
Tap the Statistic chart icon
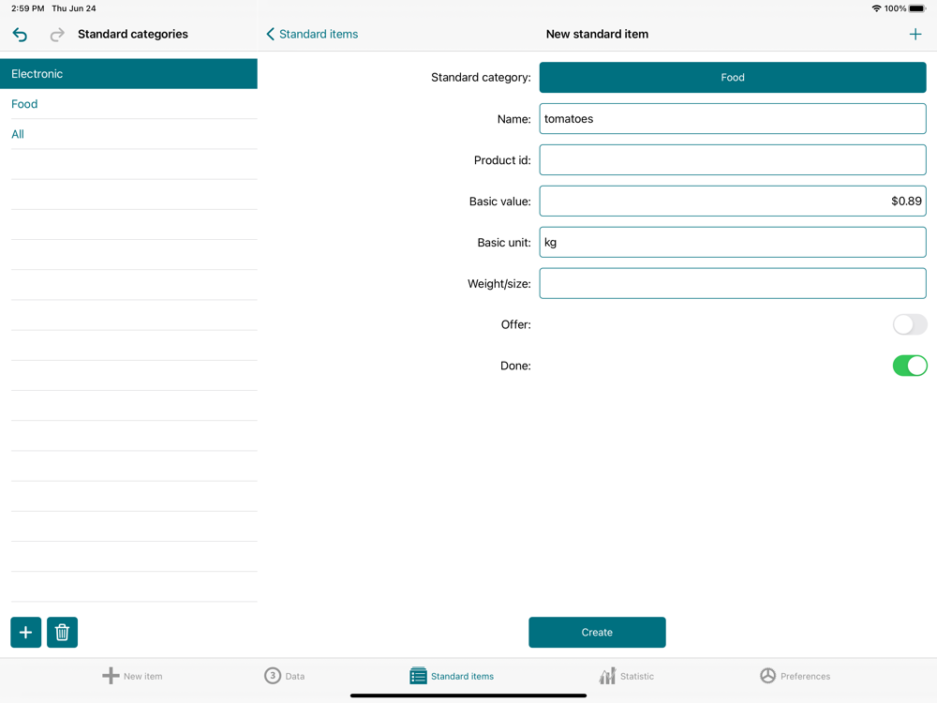607,676
